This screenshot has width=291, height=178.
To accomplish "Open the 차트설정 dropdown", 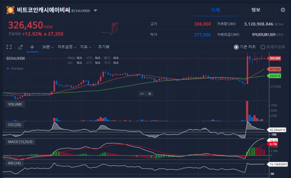I will [x=67, y=47].
